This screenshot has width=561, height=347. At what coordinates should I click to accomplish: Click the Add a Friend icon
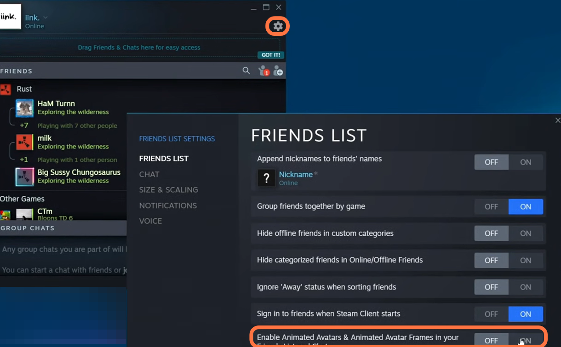click(278, 71)
